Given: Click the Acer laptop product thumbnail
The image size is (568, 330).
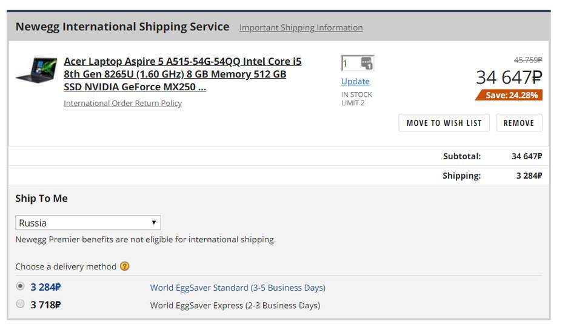Looking at the screenshot, I should (36, 70).
